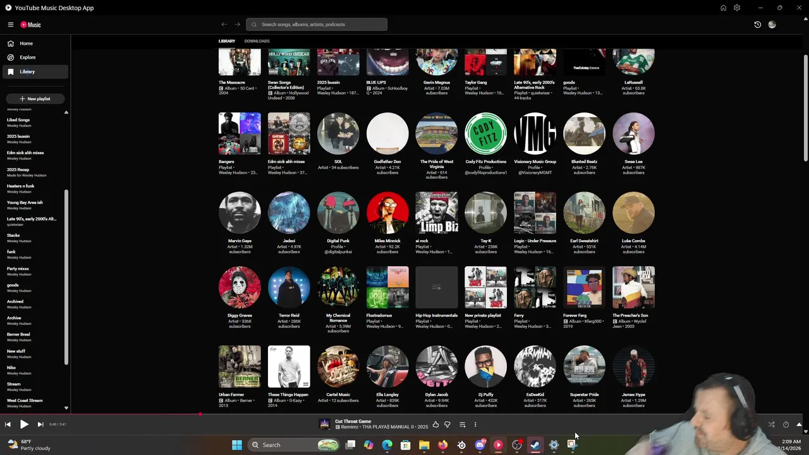The width and height of the screenshot is (809, 455).
Task: Open the Dj Puffy artist thumbnail
Action: [x=486, y=367]
